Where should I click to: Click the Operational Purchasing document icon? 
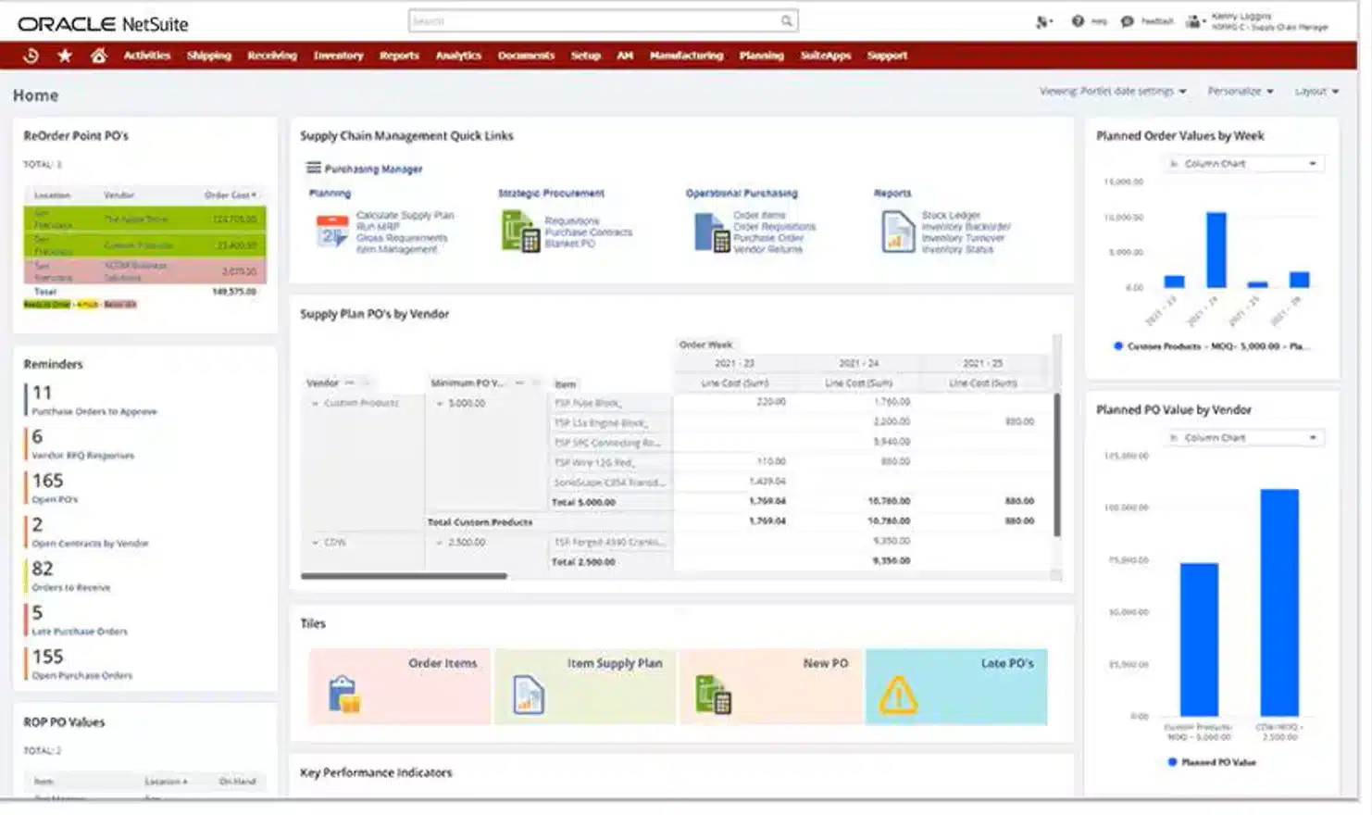[x=712, y=232]
